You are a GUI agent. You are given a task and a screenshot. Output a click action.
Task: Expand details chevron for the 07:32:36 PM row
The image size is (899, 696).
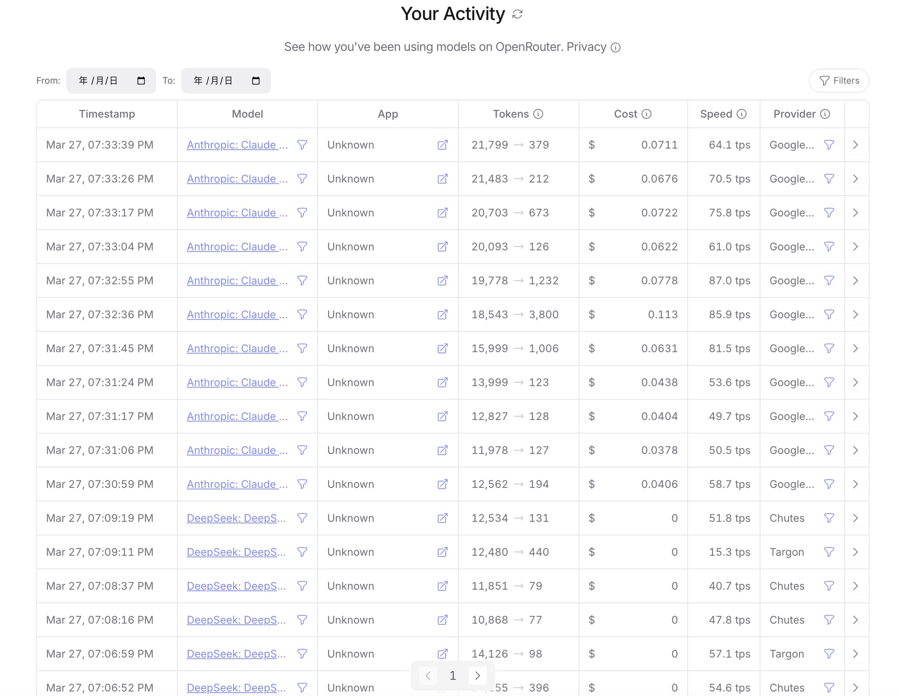pos(855,314)
